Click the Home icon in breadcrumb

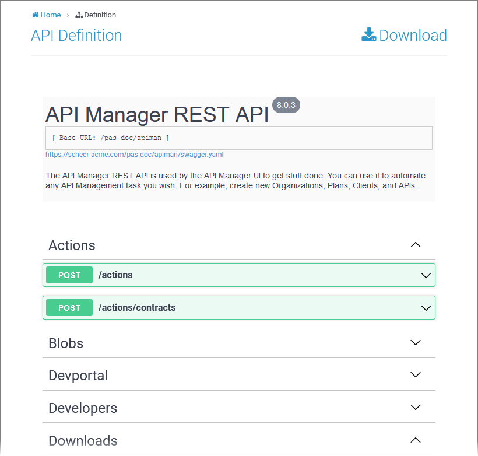pyautogui.click(x=36, y=15)
